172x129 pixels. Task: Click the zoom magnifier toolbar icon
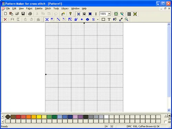pos(122,14)
